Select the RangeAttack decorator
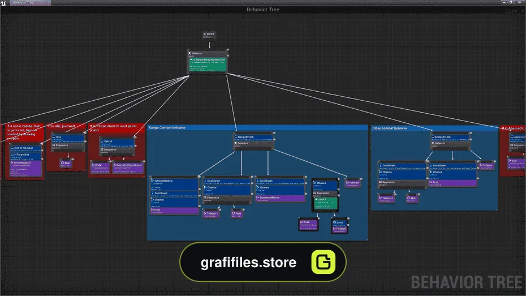This screenshot has width=526, height=296. tap(253, 138)
